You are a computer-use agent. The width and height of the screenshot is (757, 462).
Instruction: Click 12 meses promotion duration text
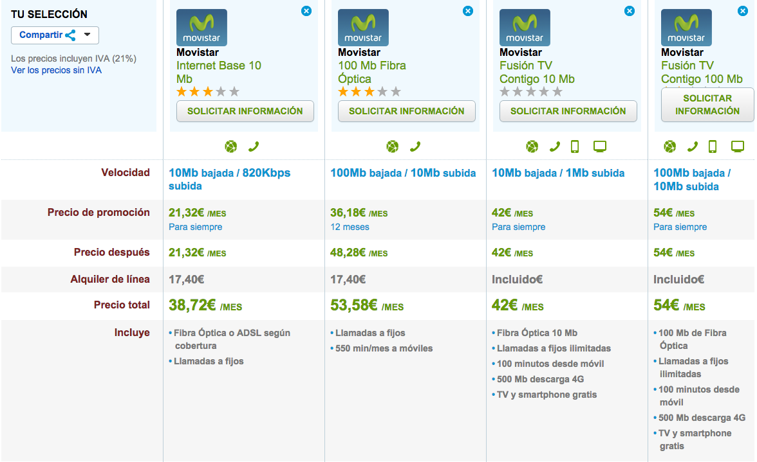point(350,227)
